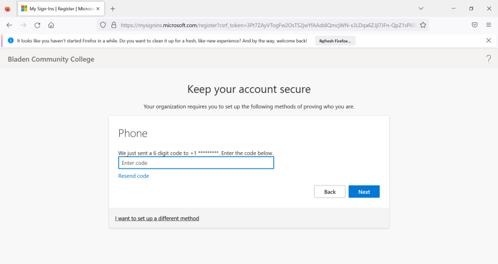
Task: Expand the list all tabs dropdown
Action: (421, 8)
